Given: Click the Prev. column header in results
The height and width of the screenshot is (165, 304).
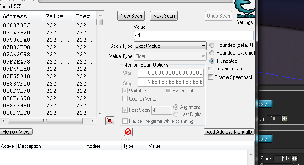Looking at the screenshot, I should 85,16.
